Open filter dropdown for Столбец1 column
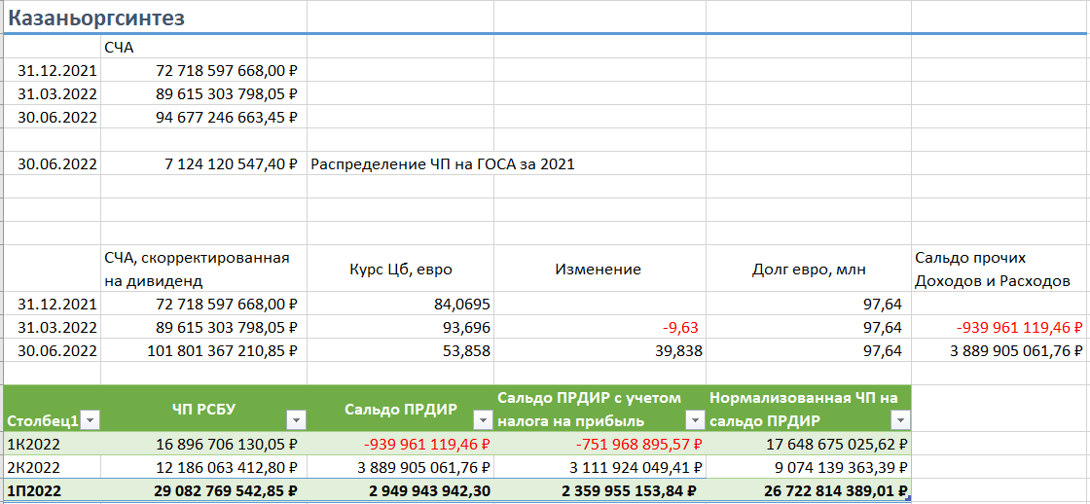 coord(91,420)
